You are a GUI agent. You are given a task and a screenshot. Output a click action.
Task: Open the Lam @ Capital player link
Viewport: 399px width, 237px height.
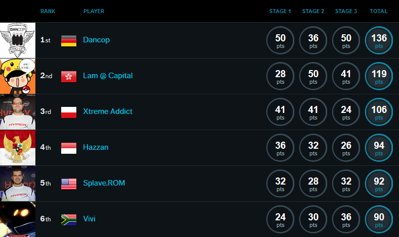(x=108, y=76)
